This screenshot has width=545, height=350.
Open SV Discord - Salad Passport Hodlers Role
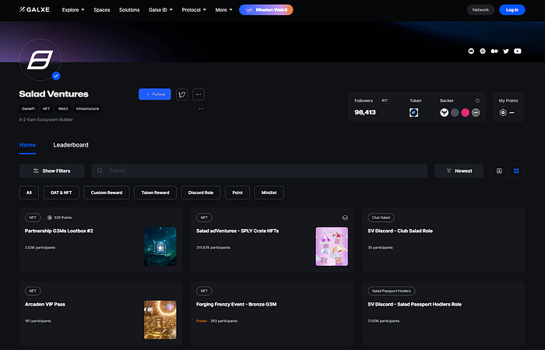[x=444, y=313]
